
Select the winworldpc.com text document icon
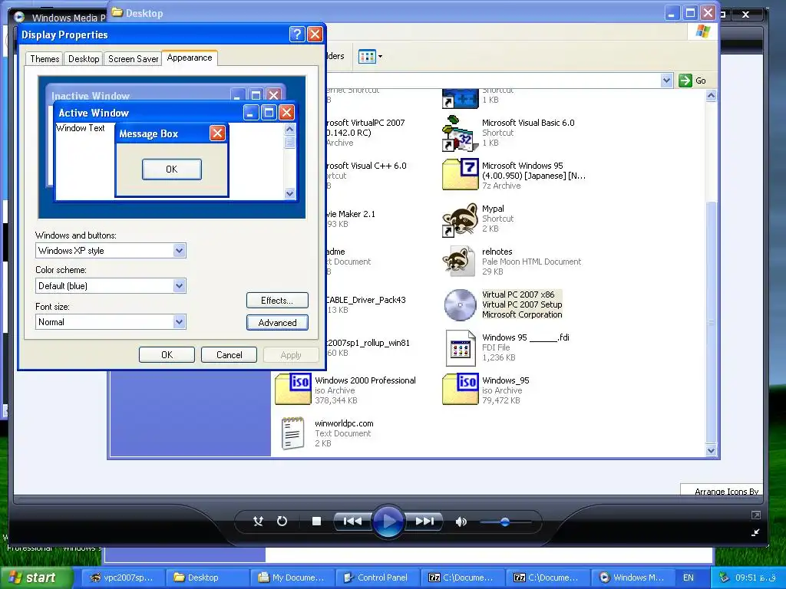coord(292,433)
